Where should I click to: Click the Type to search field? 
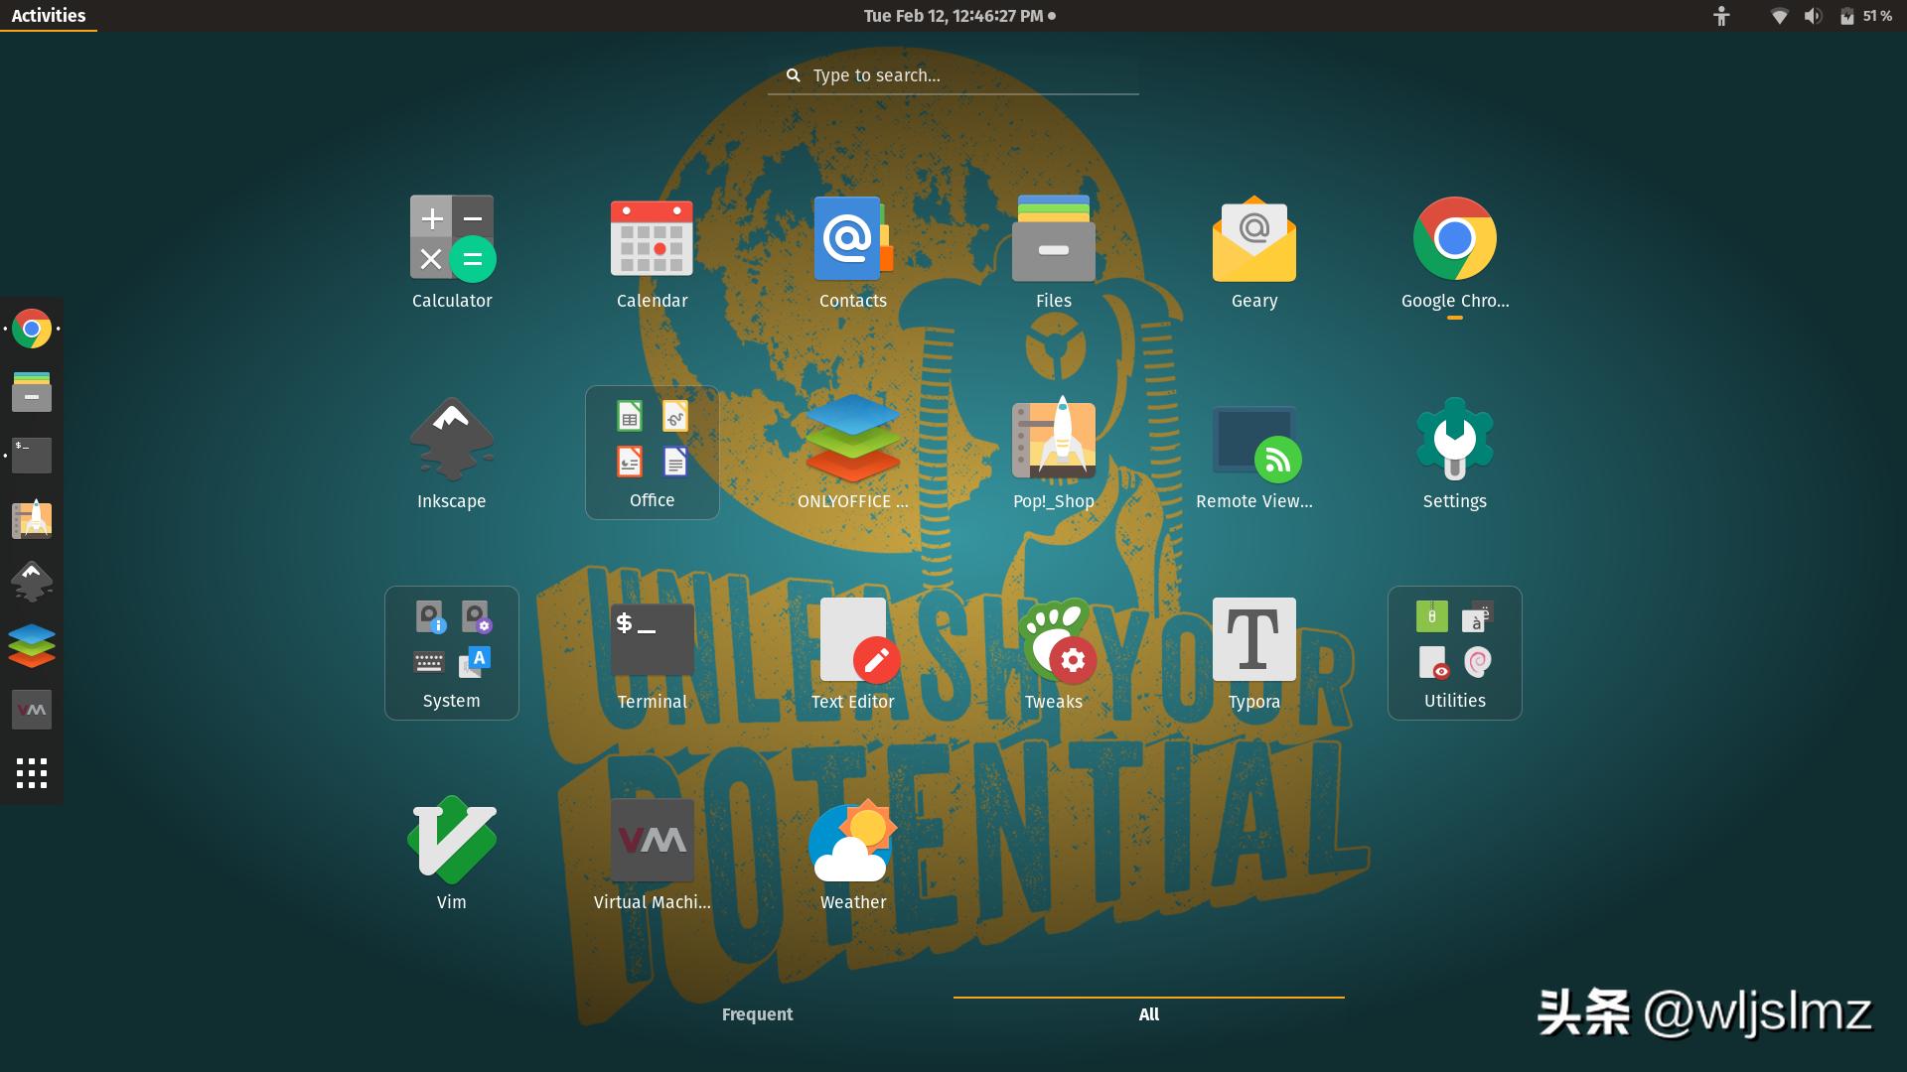(953, 74)
